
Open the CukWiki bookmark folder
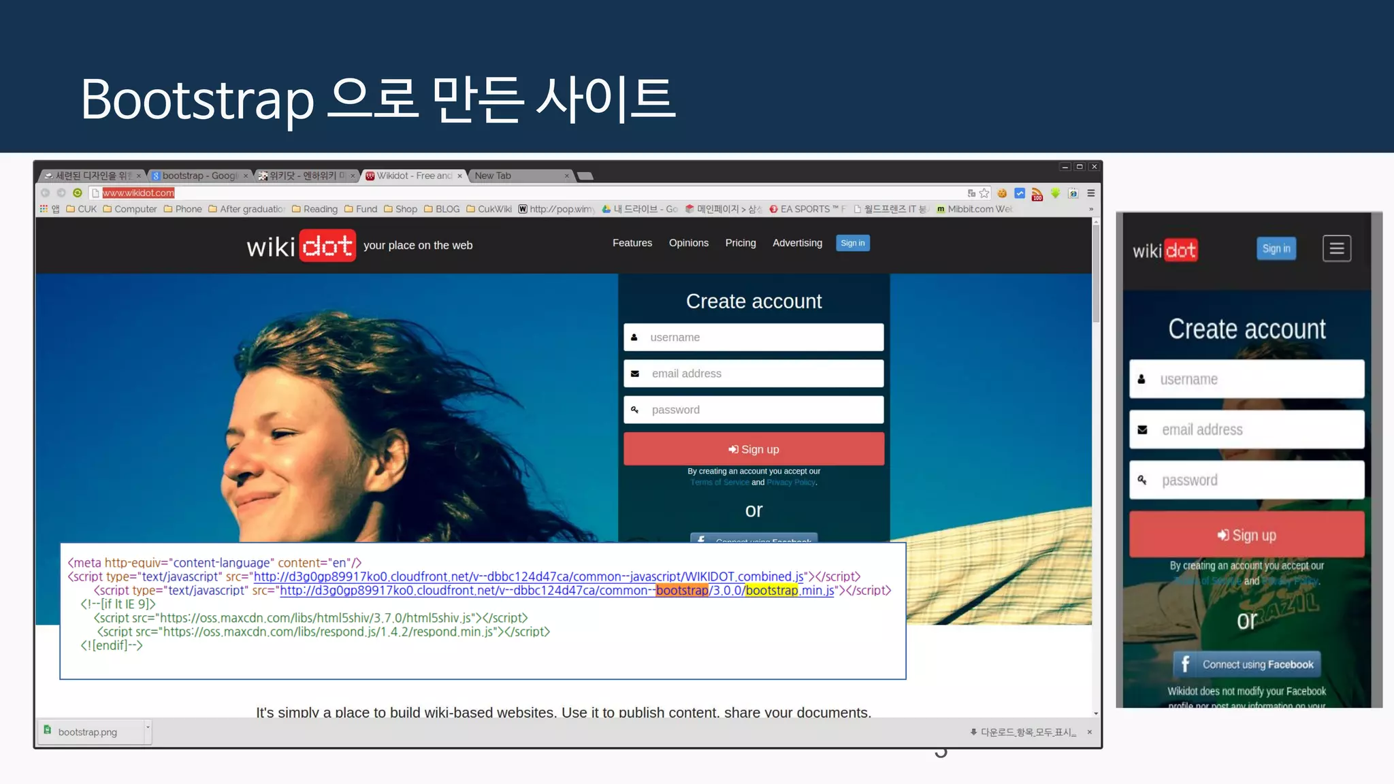pos(489,209)
